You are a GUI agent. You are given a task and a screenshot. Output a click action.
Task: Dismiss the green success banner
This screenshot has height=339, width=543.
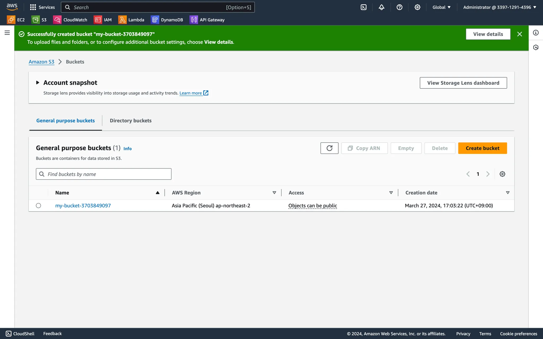click(519, 34)
